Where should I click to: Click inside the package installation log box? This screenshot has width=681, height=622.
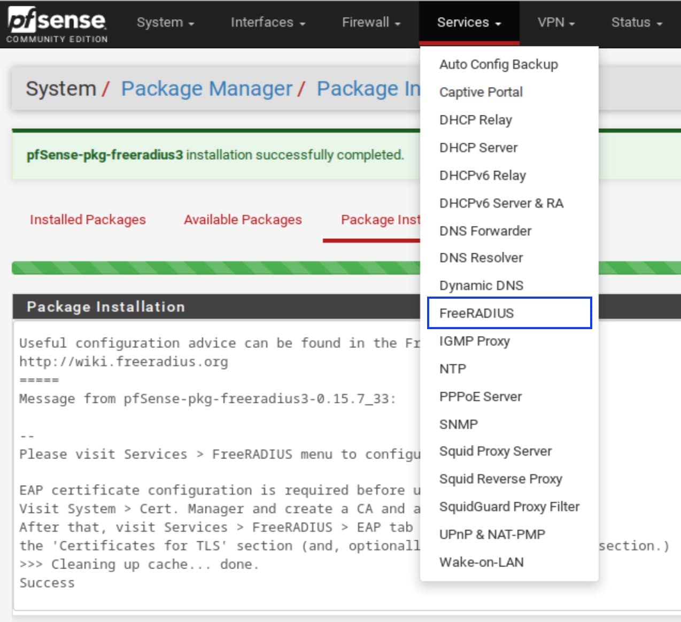pos(216,465)
